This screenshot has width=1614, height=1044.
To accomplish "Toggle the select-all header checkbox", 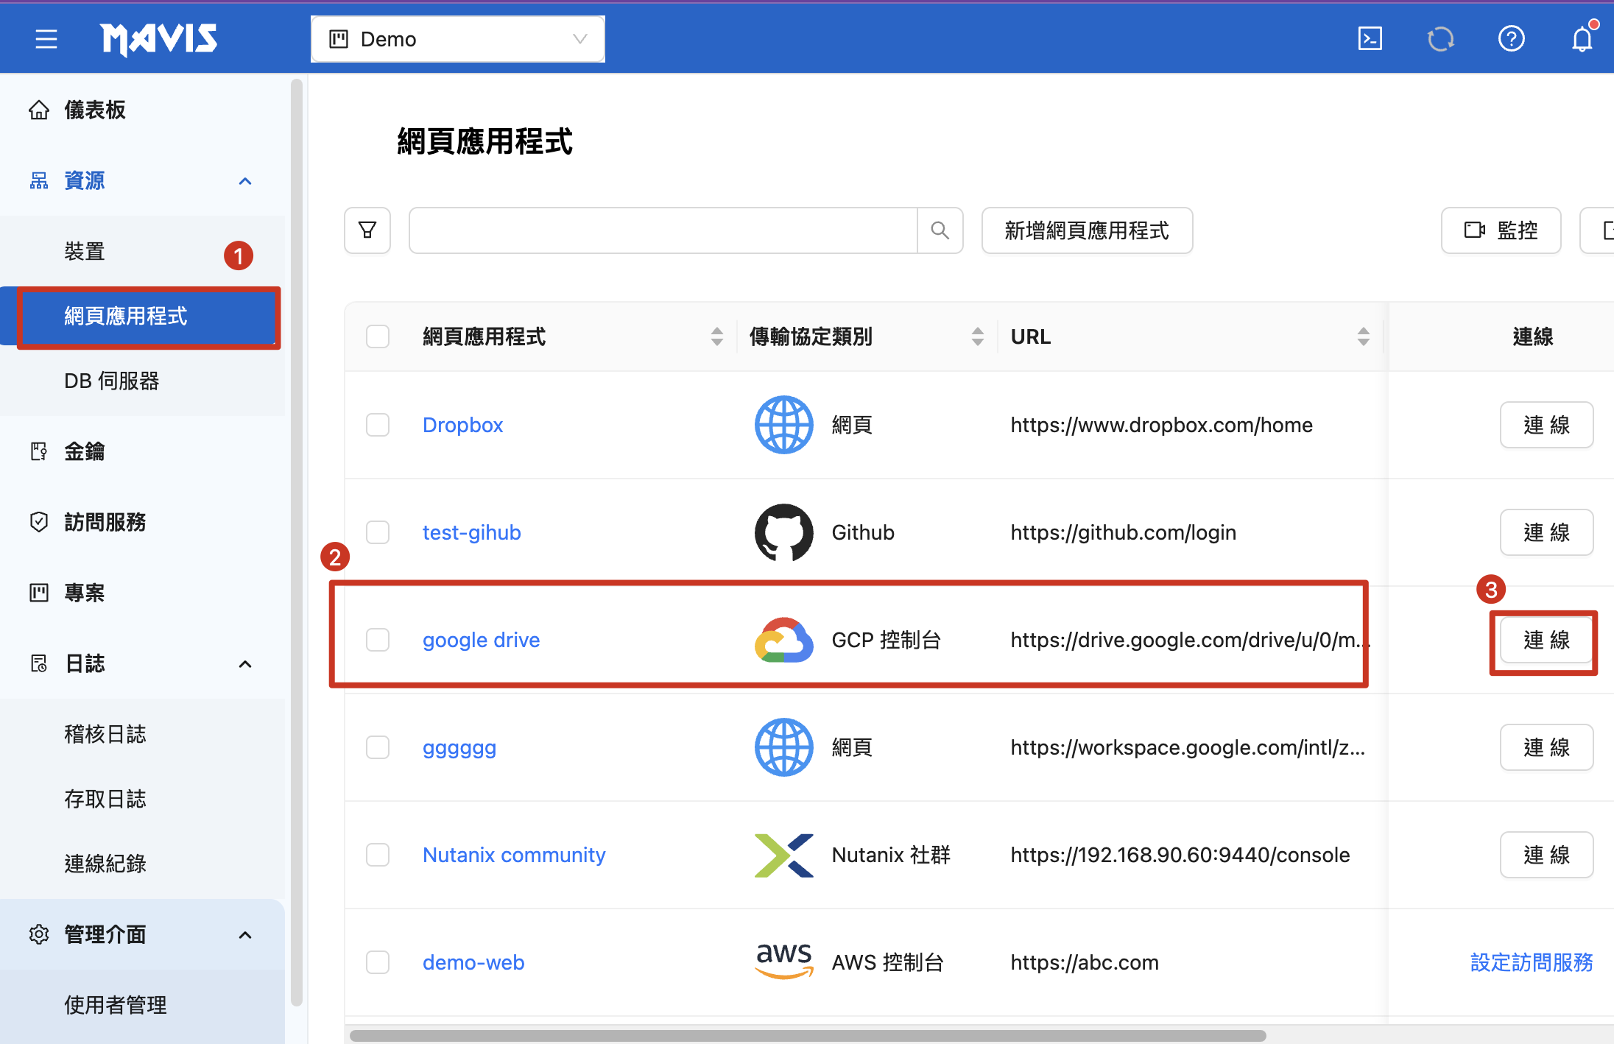I will [x=378, y=336].
